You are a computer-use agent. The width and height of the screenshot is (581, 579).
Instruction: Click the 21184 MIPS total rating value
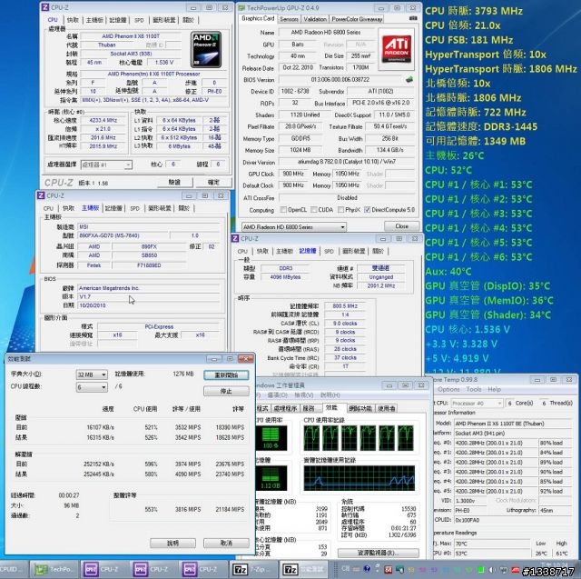[230, 509]
